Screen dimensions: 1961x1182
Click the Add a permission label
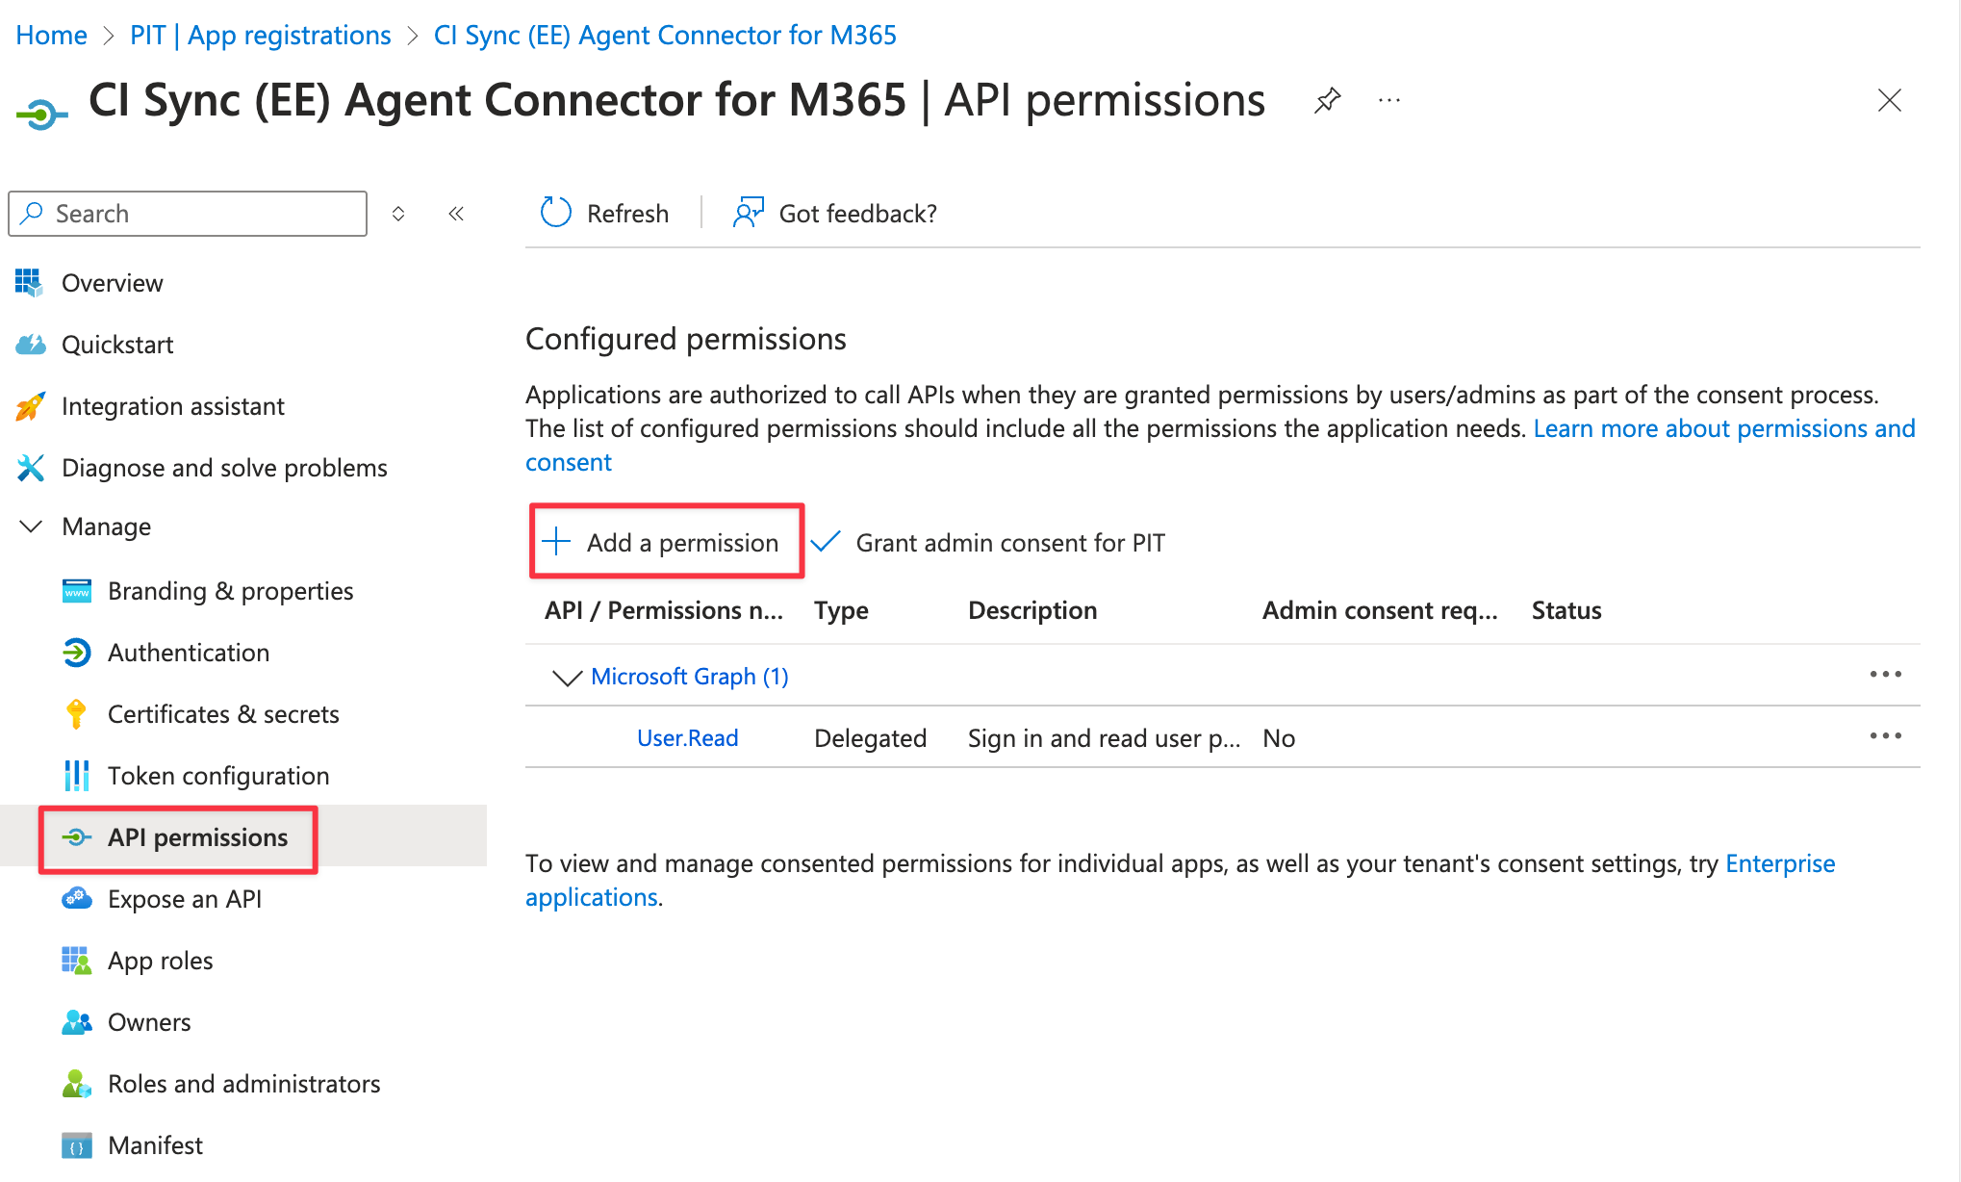683,543
